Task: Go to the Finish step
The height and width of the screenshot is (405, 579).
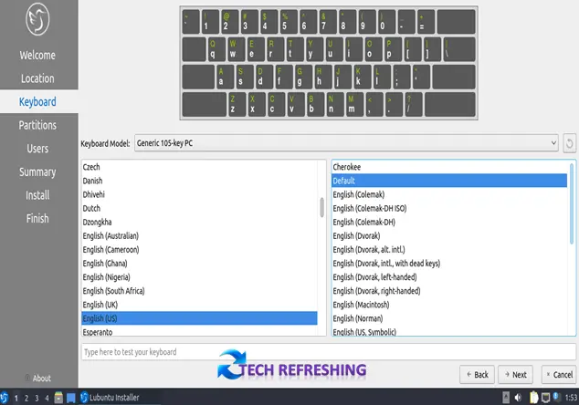Action: click(x=37, y=218)
